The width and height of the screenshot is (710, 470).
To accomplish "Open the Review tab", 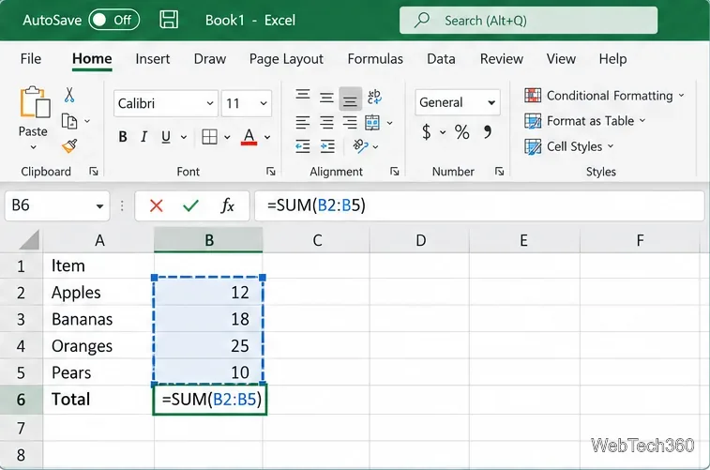I will pos(501,59).
